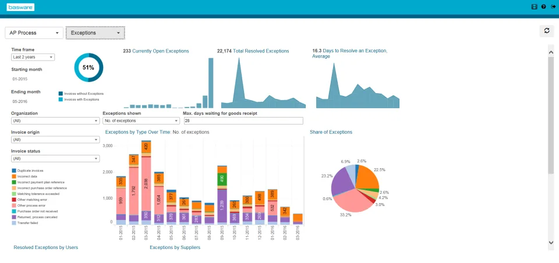This screenshot has height=263, width=559.
Task: Open the help question mark icon
Action: coord(544,7)
